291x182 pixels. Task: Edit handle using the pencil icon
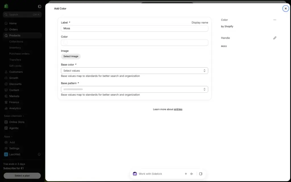pyautogui.click(x=275, y=38)
